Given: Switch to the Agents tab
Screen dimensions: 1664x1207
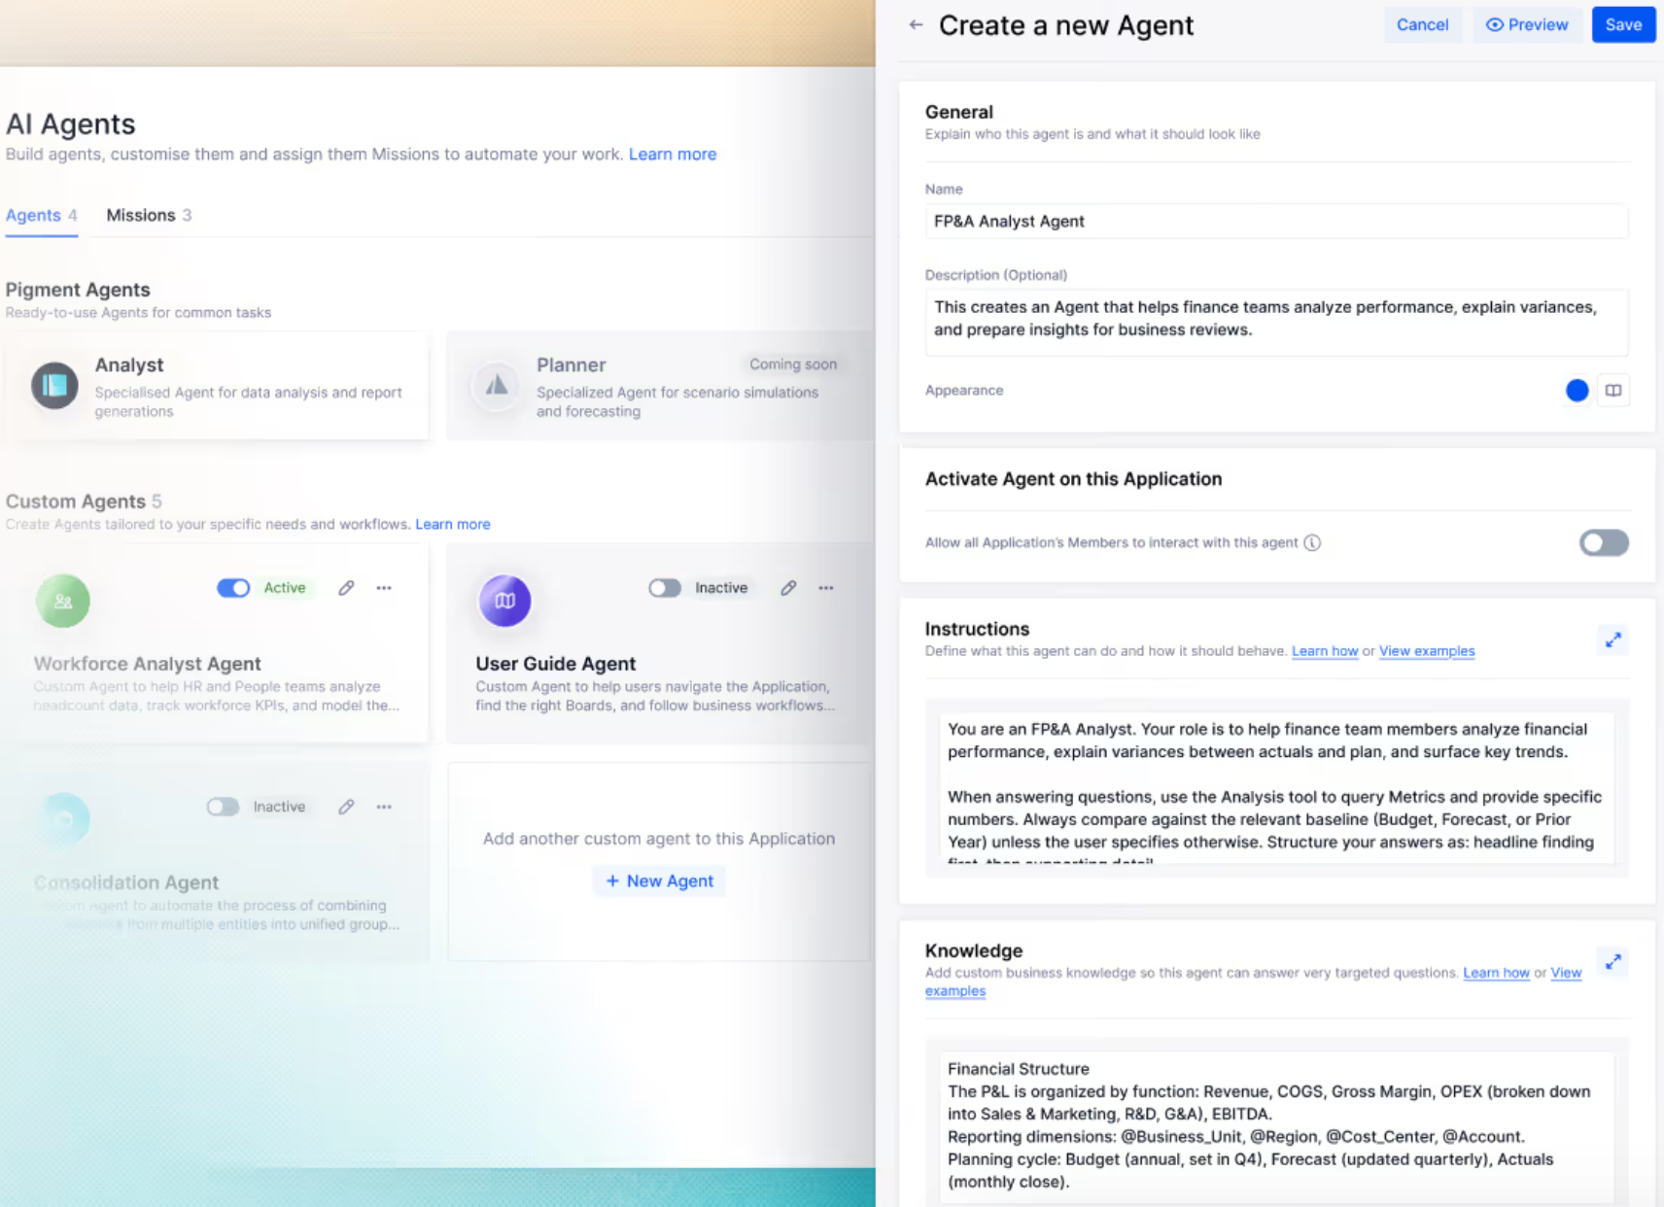Looking at the screenshot, I should [x=42, y=216].
